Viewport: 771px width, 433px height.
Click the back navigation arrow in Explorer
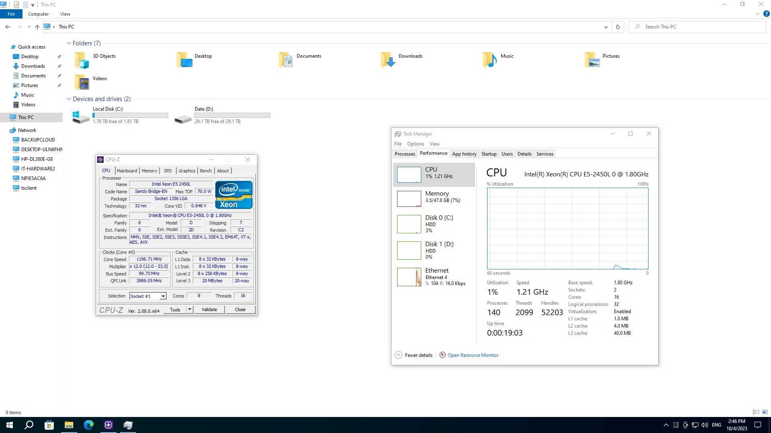8,27
